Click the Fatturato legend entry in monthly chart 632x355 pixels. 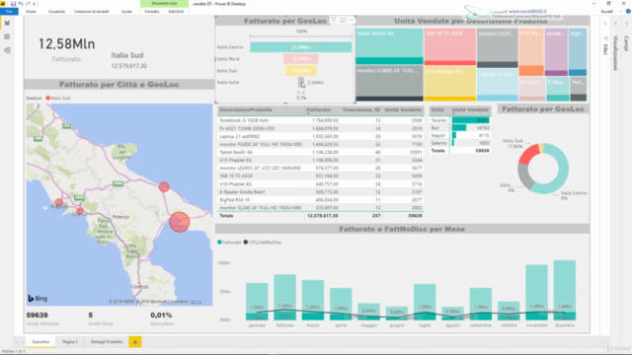[229, 243]
